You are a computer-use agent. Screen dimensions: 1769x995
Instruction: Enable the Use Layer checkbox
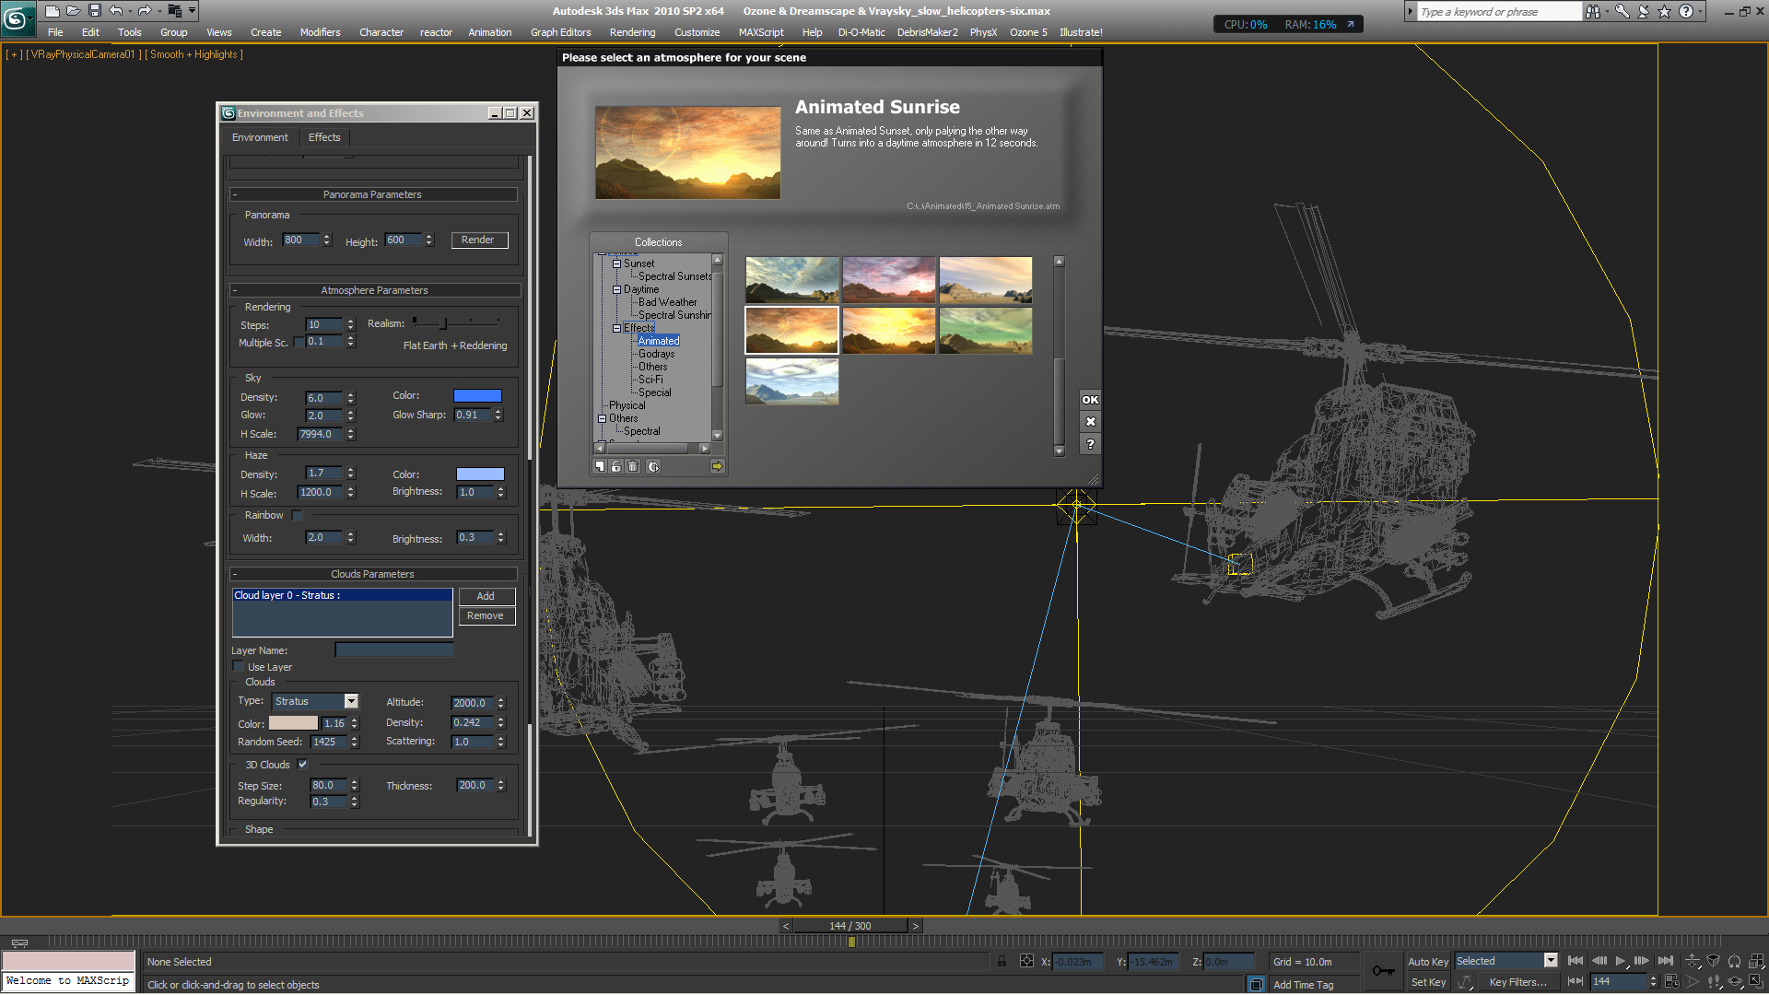click(239, 667)
